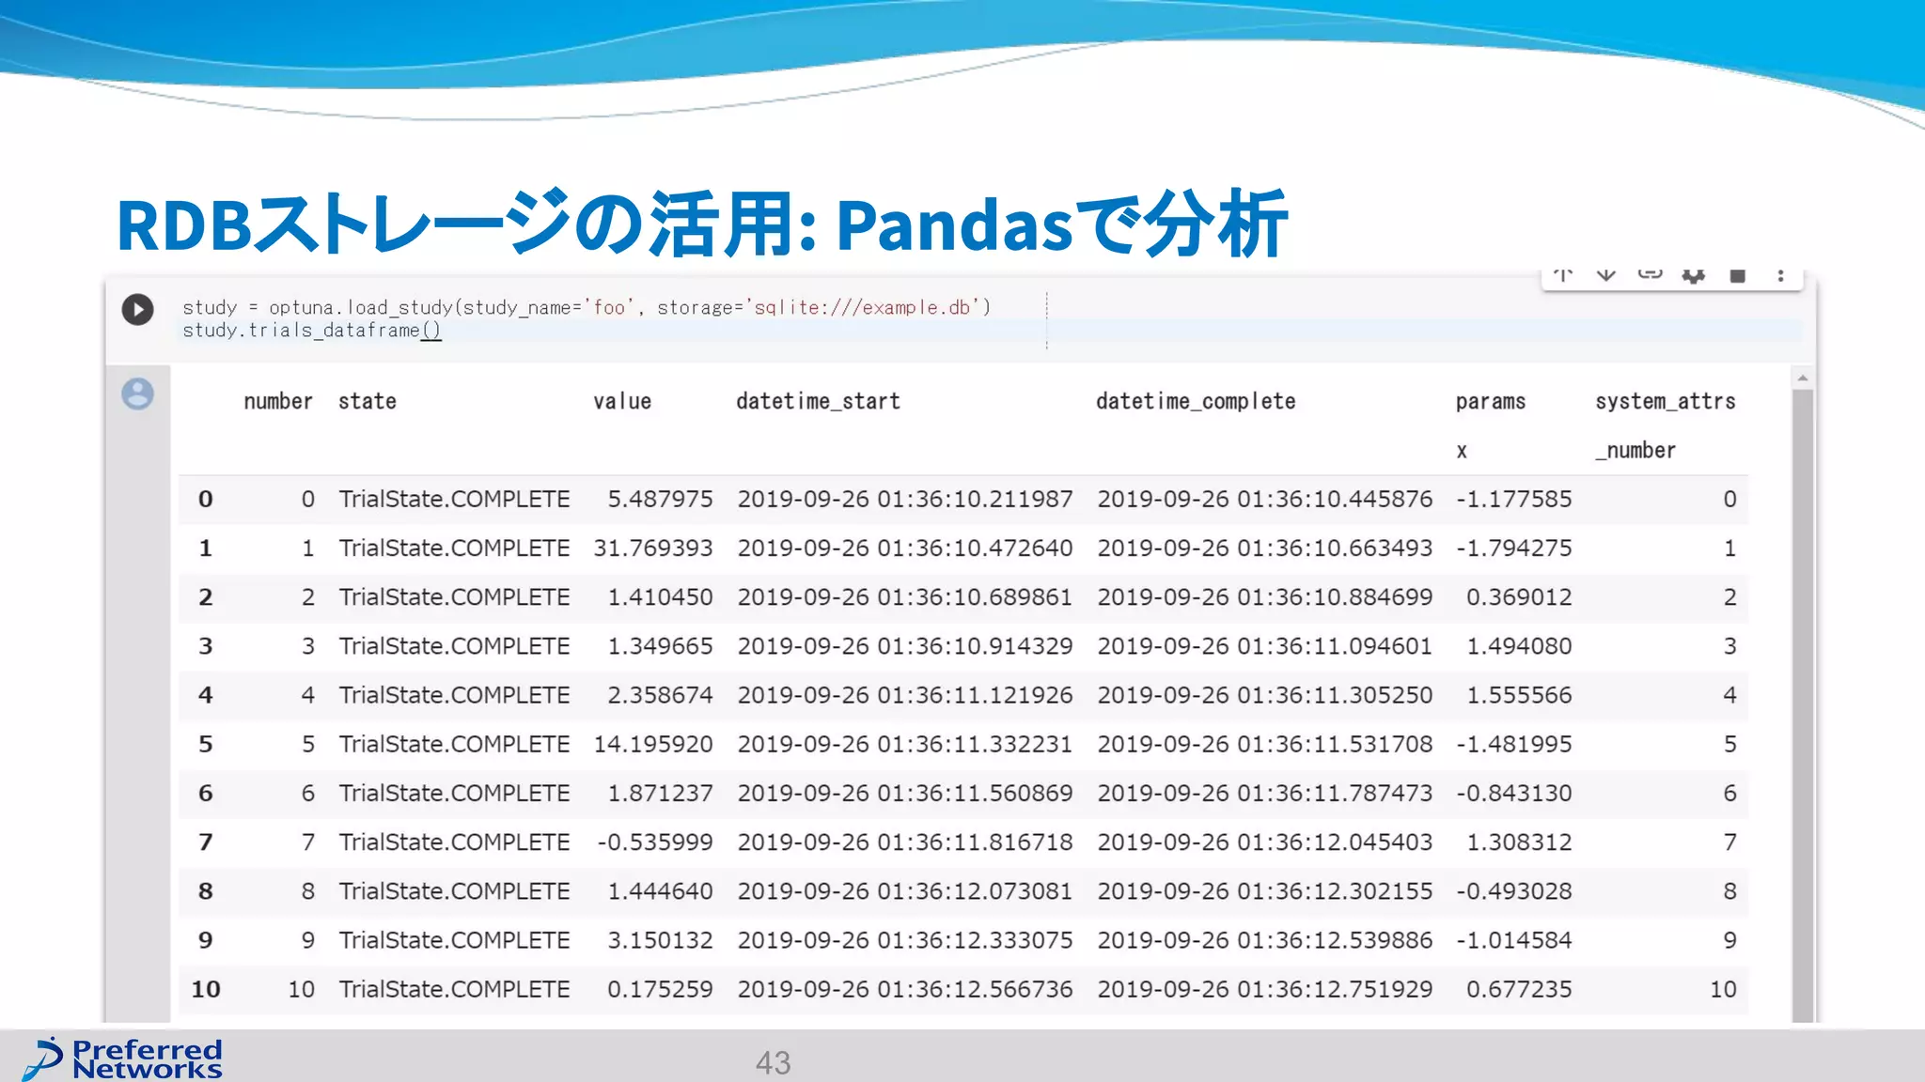Move cell down arrow icon
This screenshot has height=1082, width=1925.
click(1606, 274)
